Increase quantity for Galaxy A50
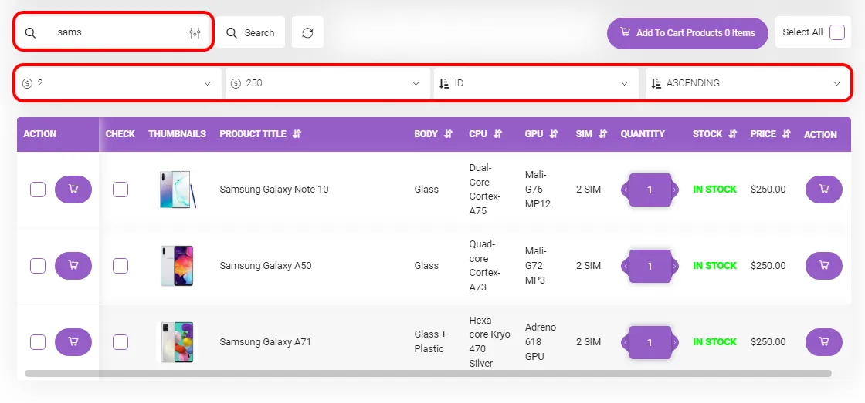865x403 pixels. (x=674, y=266)
